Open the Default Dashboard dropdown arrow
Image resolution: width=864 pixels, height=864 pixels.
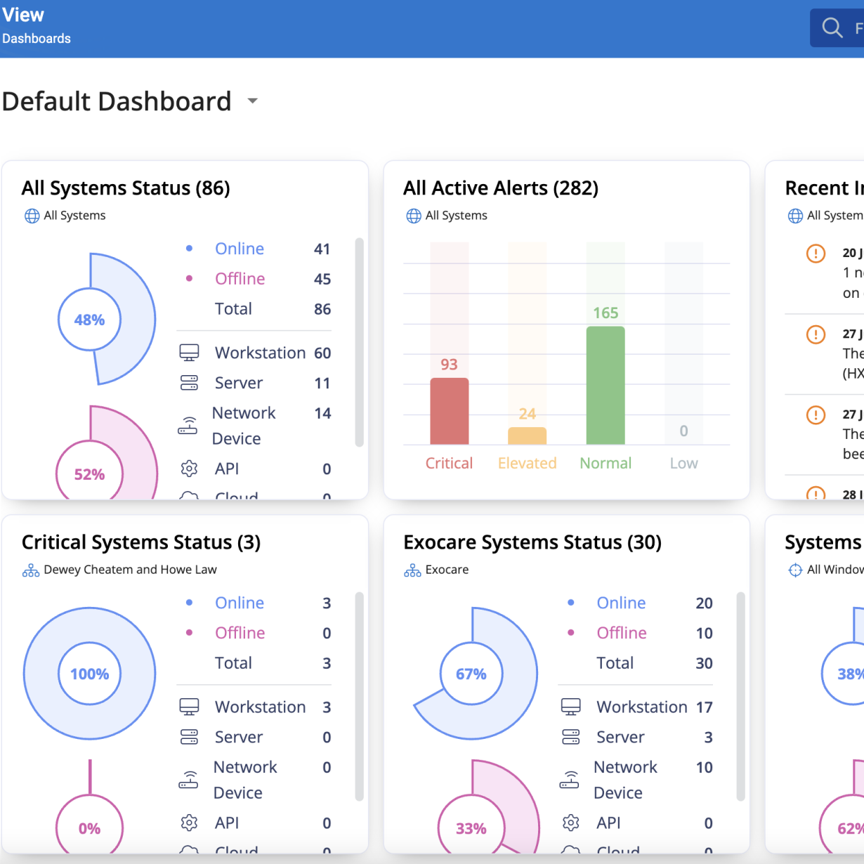pyautogui.click(x=252, y=101)
